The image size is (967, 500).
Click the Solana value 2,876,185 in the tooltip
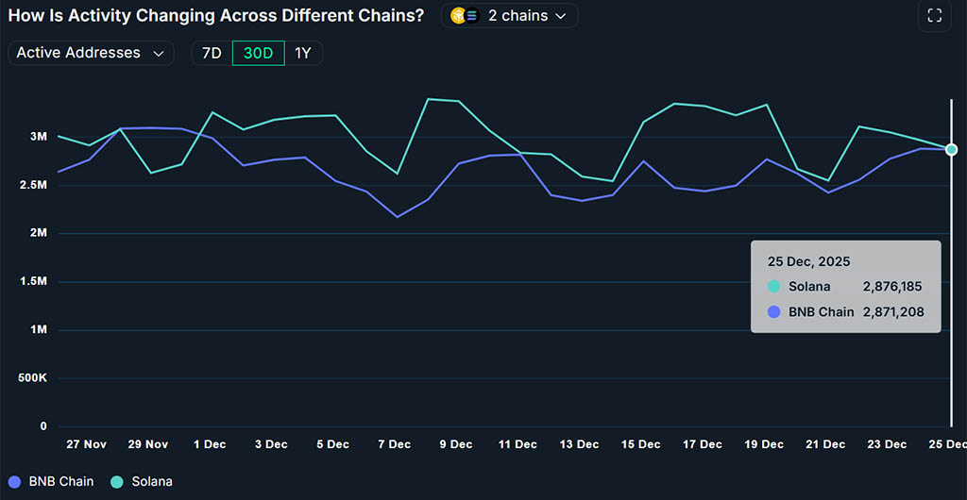coord(891,287)
